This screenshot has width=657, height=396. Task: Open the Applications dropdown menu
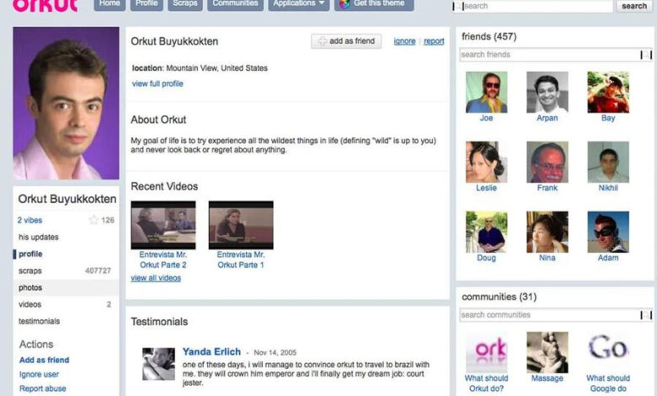click(x=299, y=3)
